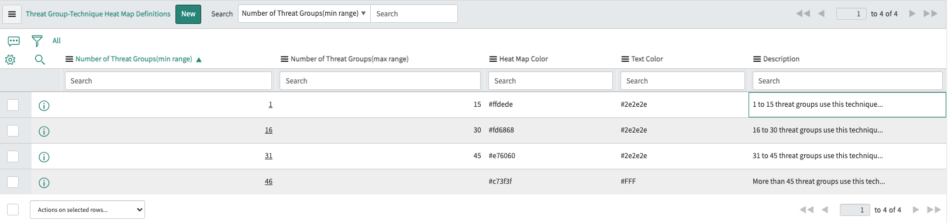The image size is (948, 223).
Task: Focus max range column search box
Action: 380,81
